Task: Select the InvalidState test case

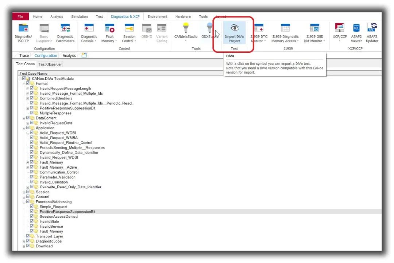Action: point(49,221)
